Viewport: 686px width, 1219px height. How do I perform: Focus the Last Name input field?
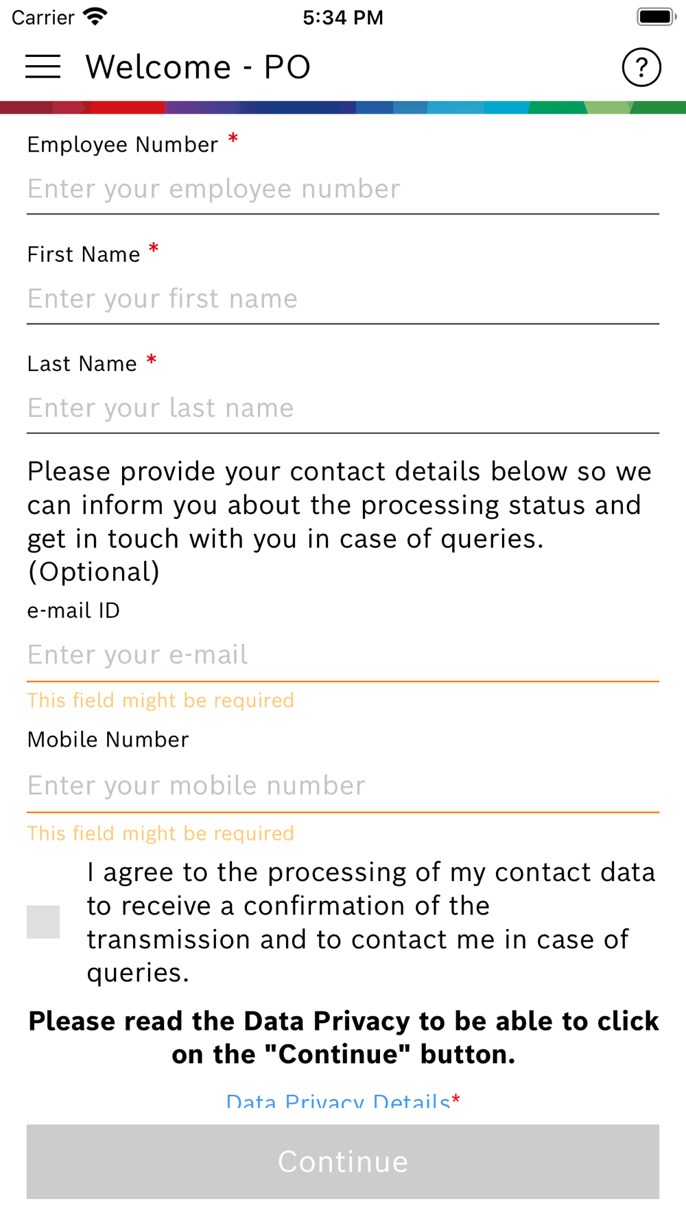pyautogui.click(x=343, y=409)
